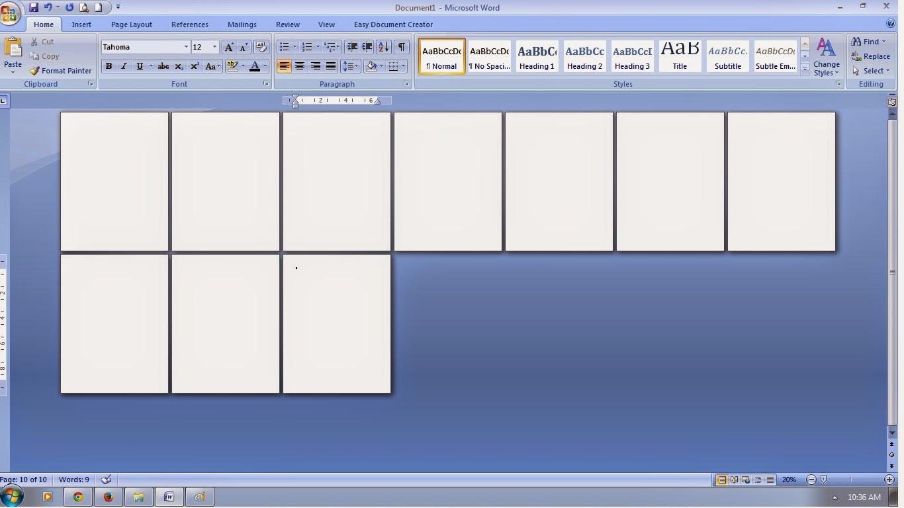Select the Clear Formatting icon
The width and height of the screenshot is (904, 508).
(261, 46)
